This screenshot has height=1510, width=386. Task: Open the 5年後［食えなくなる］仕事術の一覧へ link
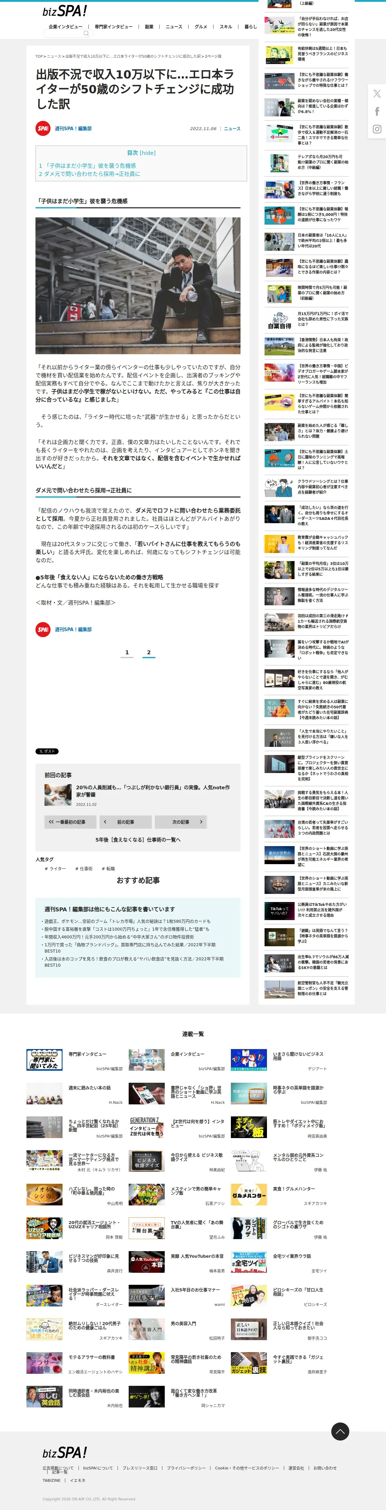138,839
